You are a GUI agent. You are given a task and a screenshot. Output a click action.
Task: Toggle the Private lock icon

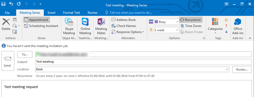click(x=226, y=20)
